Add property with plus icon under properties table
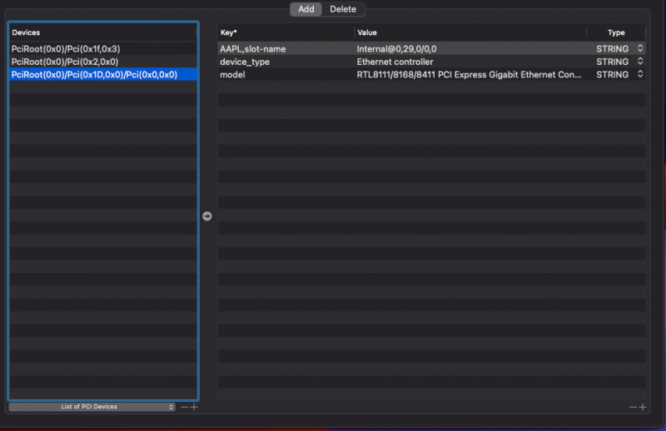The image size is (666, 431). coord(643,407)
